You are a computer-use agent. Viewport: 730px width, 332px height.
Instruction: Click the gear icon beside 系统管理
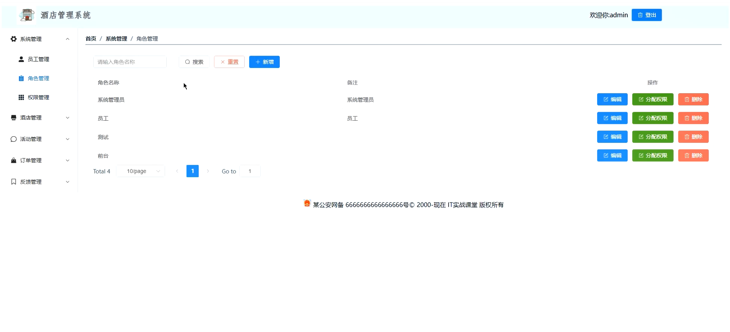click(14, 39)
